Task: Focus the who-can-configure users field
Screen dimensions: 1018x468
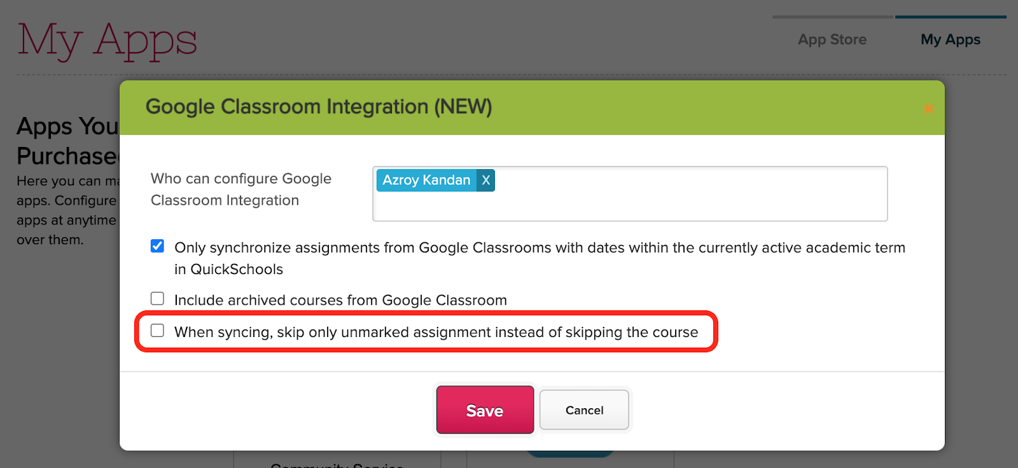Action: pos(630,194)
